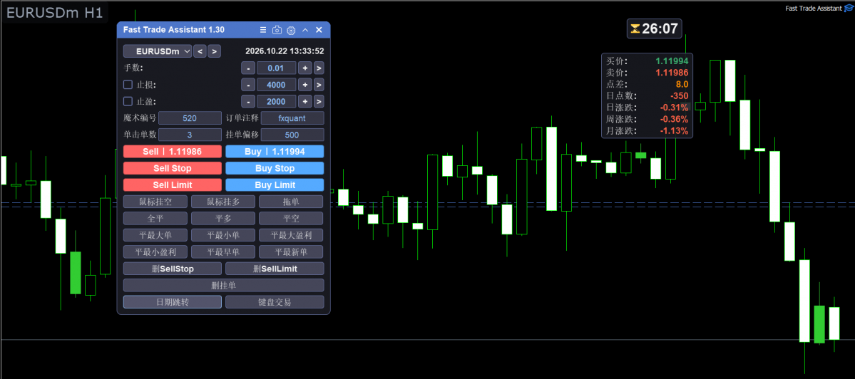Increase lot size with plus button

click(304, 68)
